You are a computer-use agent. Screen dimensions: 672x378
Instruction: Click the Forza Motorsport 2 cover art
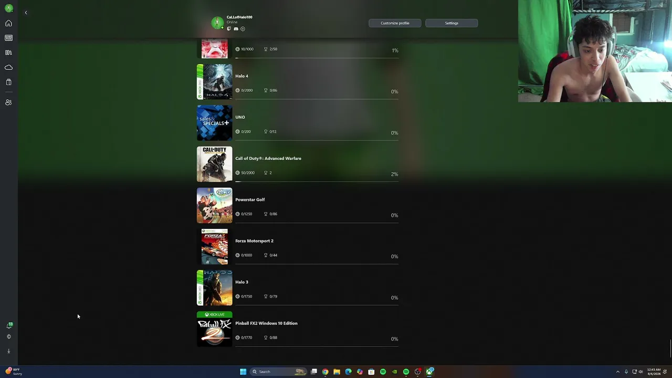point(214,247)
